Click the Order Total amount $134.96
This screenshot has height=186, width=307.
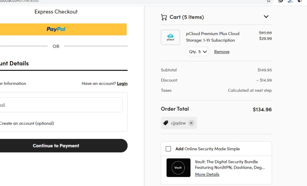(x=262, y=109)
